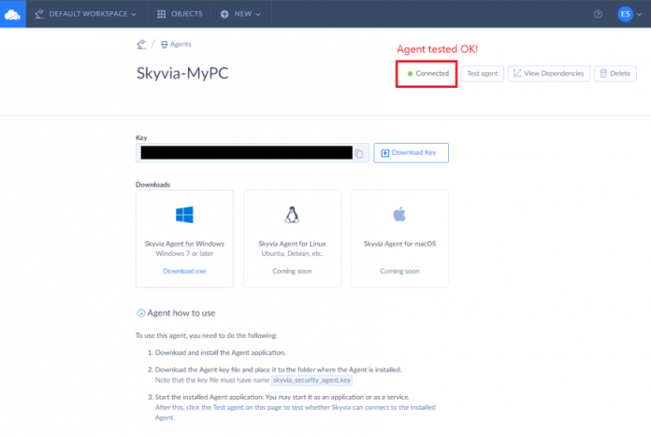The image size is (651, 436).
Task: Delete the Skyvia-MyPC agent
Action: coord(615,73)
